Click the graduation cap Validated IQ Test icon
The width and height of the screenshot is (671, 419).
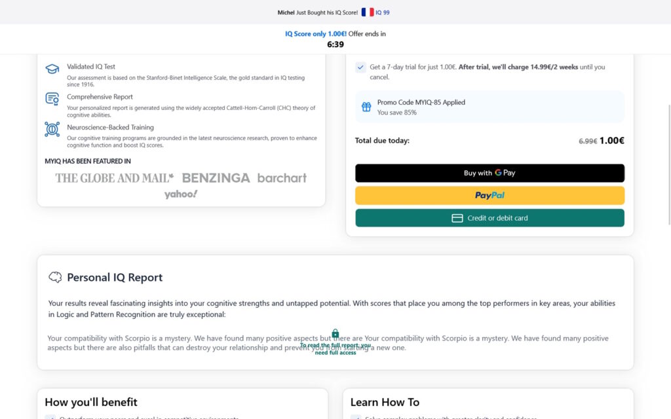click(x=52, y=68)
